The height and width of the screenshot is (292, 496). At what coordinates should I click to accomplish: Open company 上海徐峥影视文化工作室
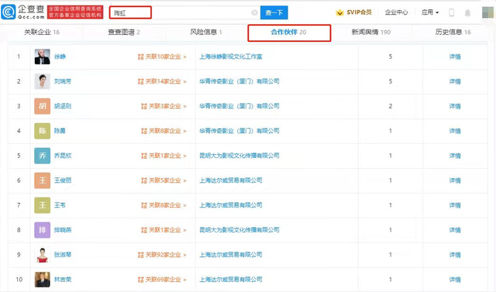coord(231,57)
